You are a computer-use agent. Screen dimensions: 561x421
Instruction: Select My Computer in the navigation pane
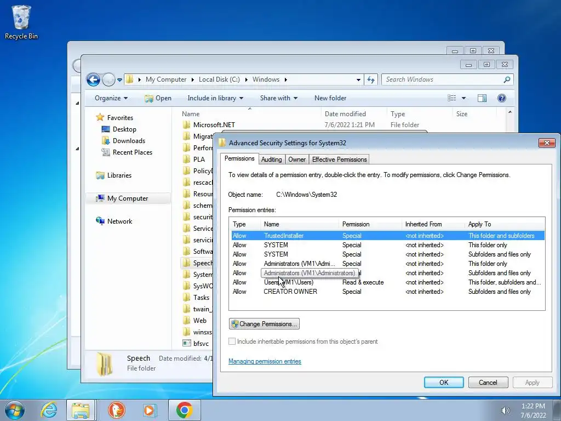[127, 198]
